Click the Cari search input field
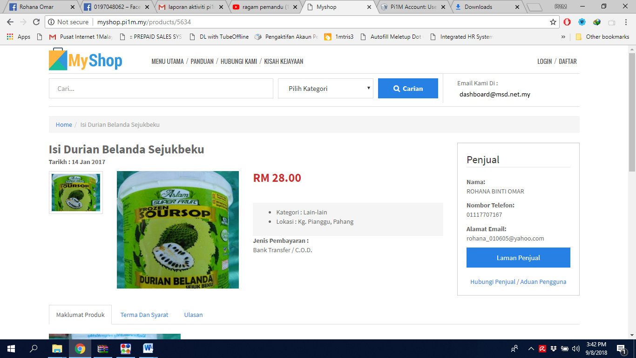This screenshot has height=358, width=636. click(x=161, y=89)
